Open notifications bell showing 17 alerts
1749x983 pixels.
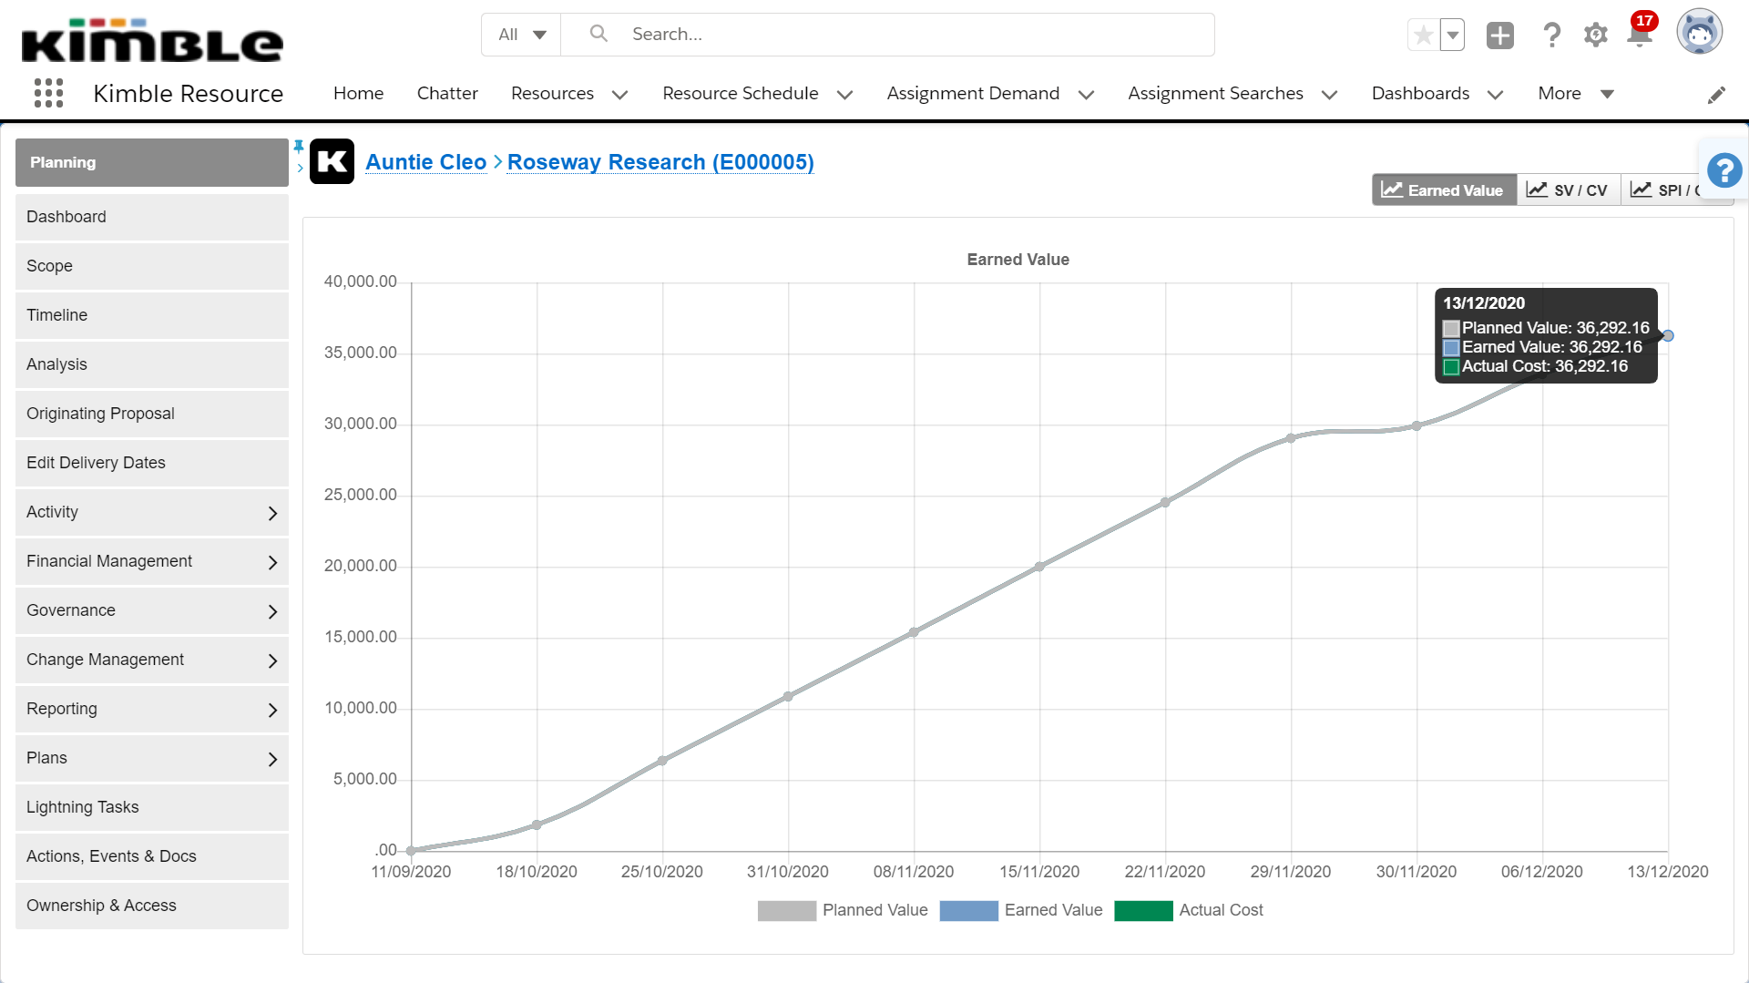[x=1640, y=34]
